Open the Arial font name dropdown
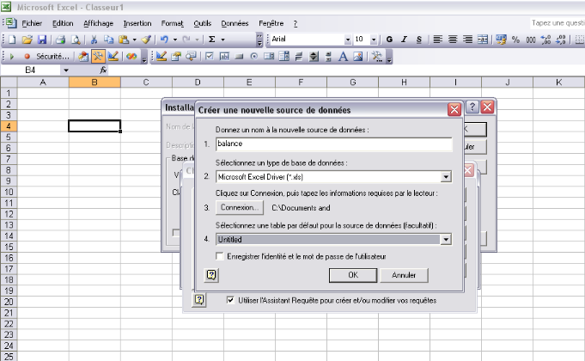Image resolution: width=585 pixels, height=361 pixels. tap(348, 40)
